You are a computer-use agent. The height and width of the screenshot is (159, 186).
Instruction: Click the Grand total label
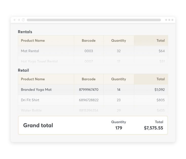pos(38,125)
